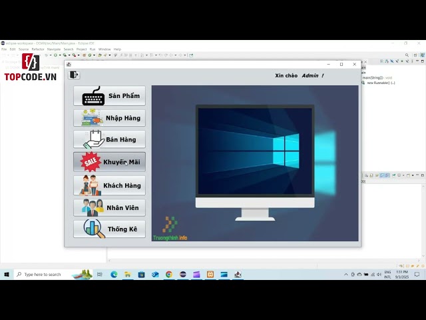Image resolution: width=426 pixels, height=320 pixels.
Task: Click ENG INTL language indicator
Action: 387,274
